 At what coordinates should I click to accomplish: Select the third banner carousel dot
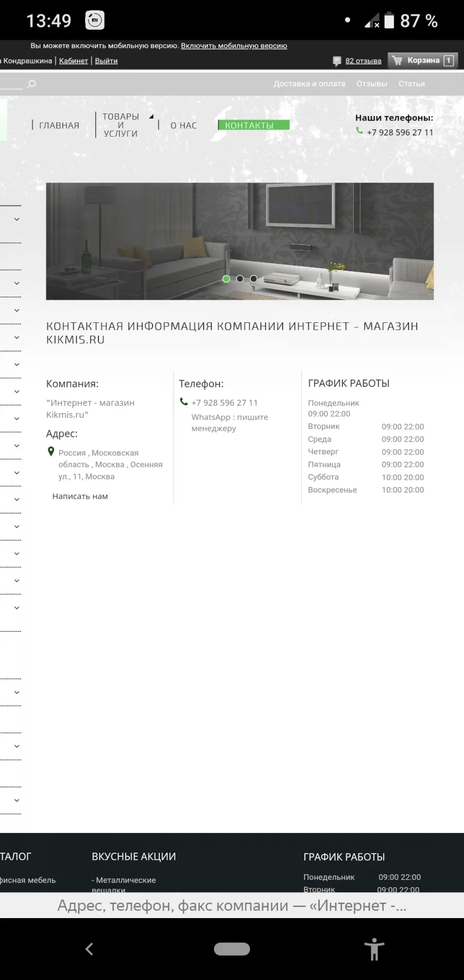(254, 279)
